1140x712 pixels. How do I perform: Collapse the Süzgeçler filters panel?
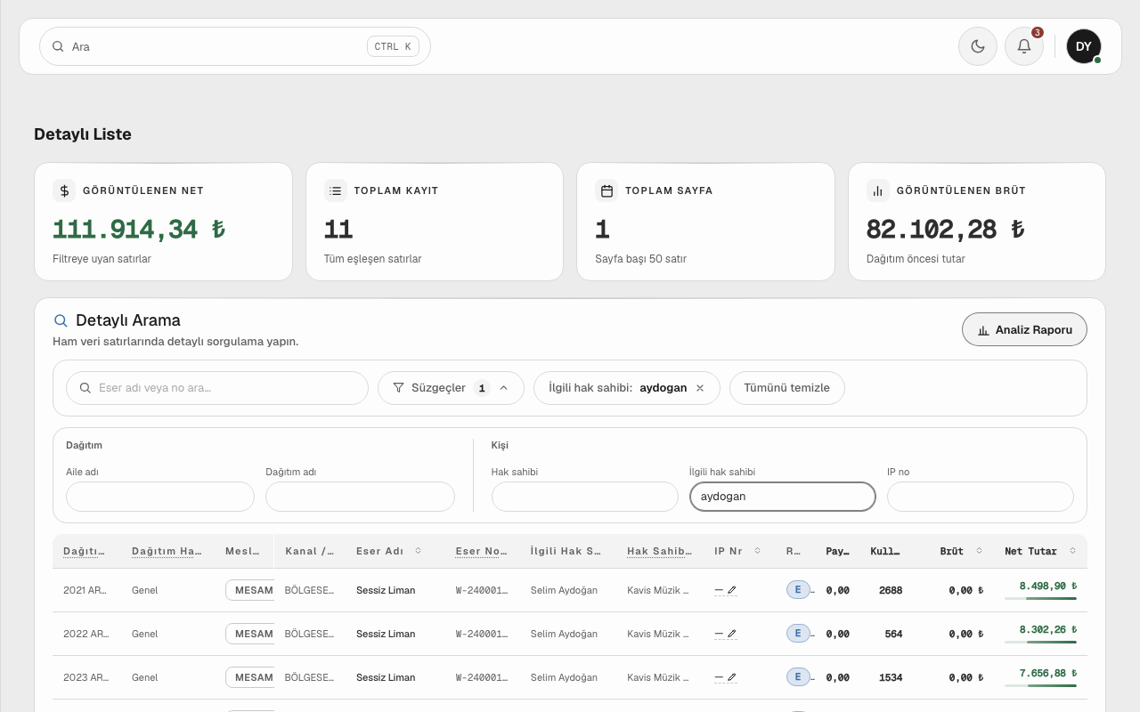pos(451,388)
